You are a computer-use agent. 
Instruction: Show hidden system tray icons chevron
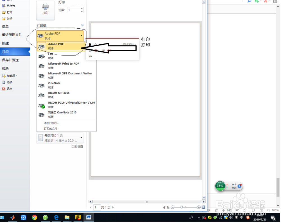click(x=199, y=218)
